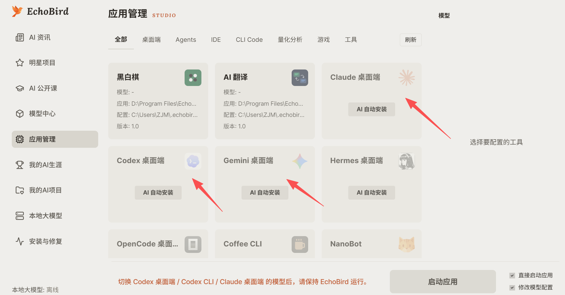This screenshot has height=295, width=565.
Task: Click the Codex 桌面端 app icon
Action: [193, 161]
